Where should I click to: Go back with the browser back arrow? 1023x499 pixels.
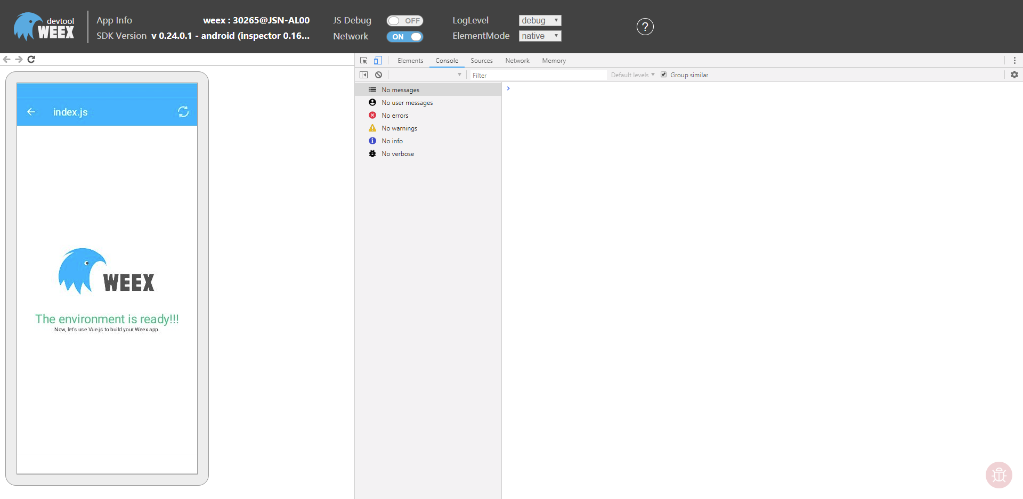pos(7,59)
